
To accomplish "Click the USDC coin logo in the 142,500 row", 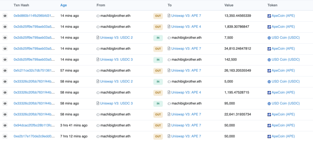I will click(x=269, y=60).
